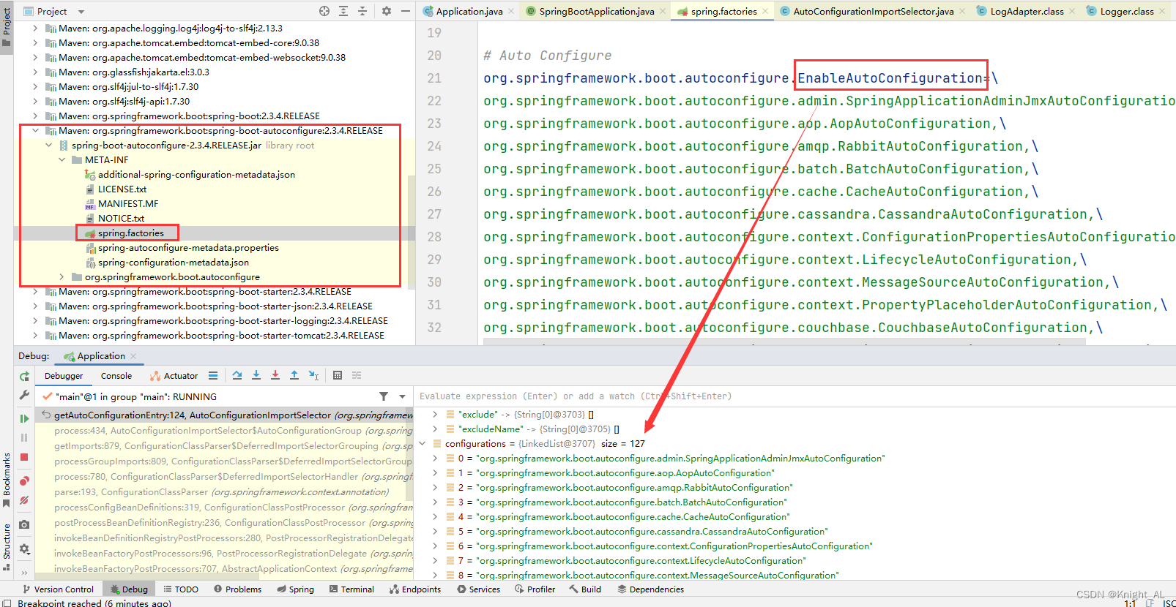Click the Collapse All icon in Project panel
1176x607 pixels.
(x=362, y=11)
